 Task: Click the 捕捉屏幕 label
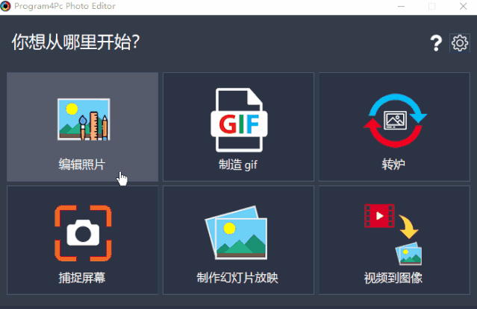coord(82,278)
